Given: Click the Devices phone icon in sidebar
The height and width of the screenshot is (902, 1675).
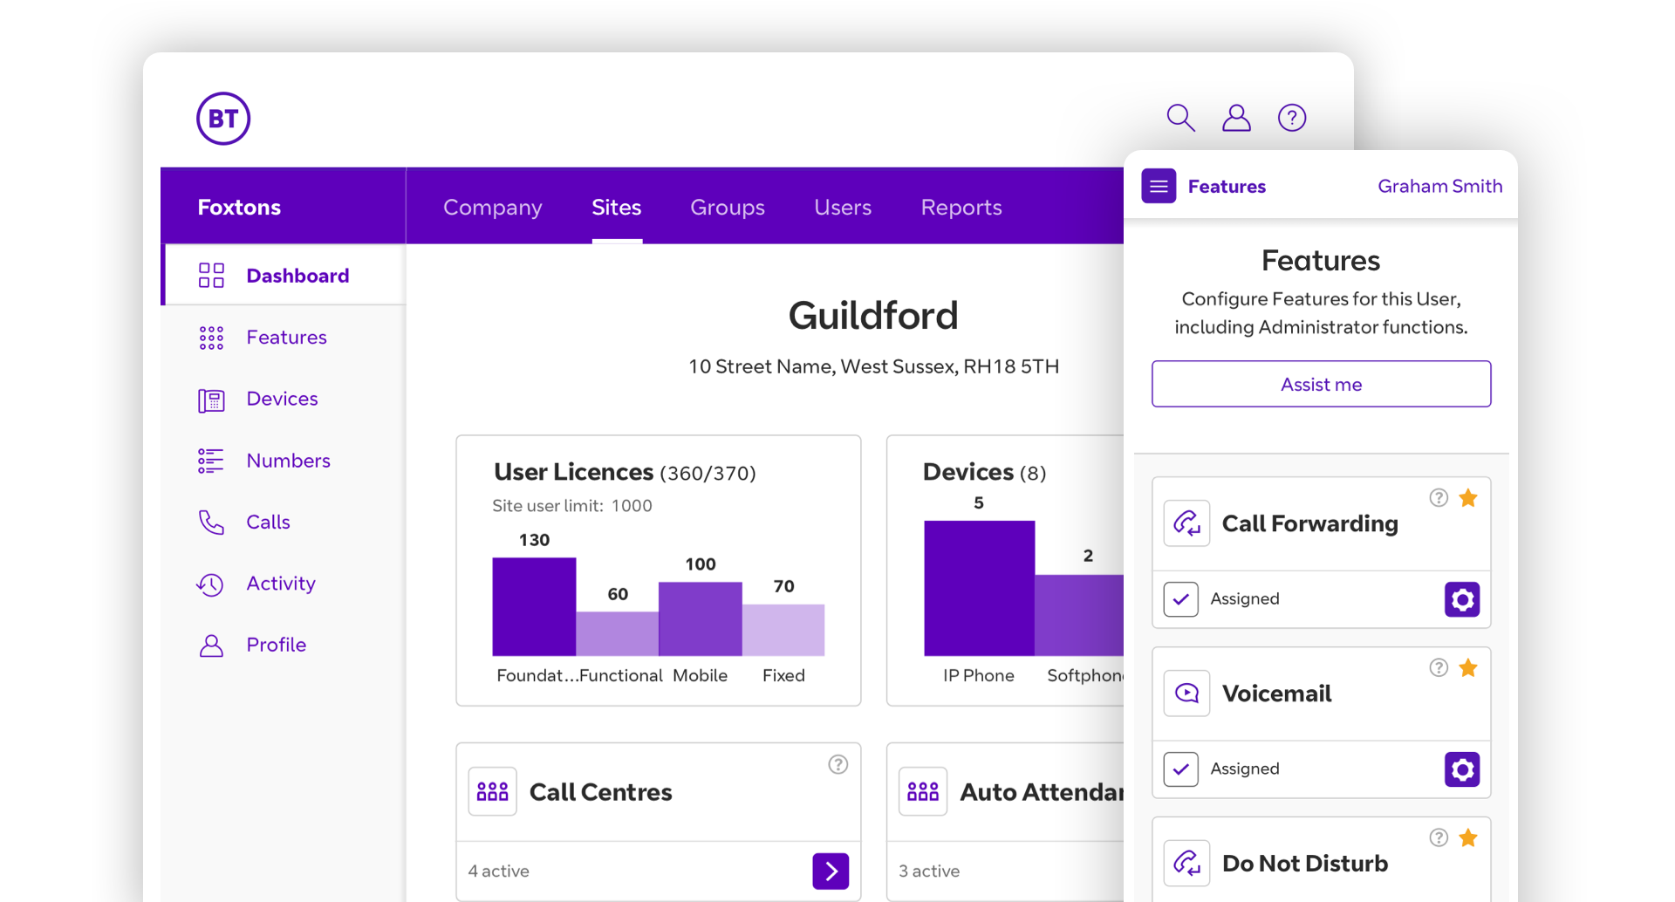Looking at the screenshot, I should [x=211, y=400].
